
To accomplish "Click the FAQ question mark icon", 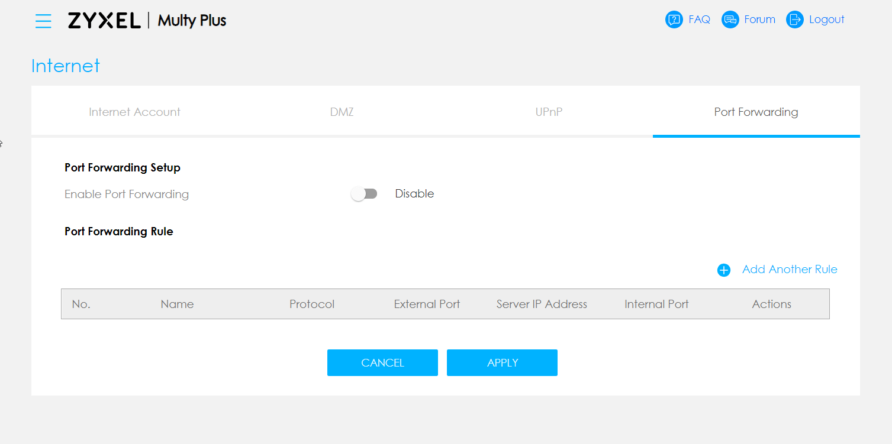I will pyautogui.click(x=674, y=20).
